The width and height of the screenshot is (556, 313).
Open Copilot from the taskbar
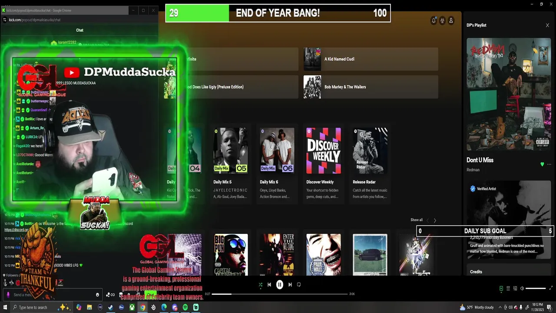pos(79,307)
